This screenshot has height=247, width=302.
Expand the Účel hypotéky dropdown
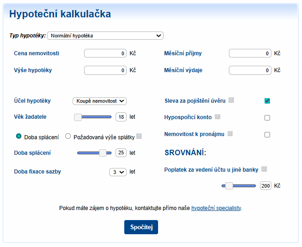pyautogui.click(x=100, y=101)
